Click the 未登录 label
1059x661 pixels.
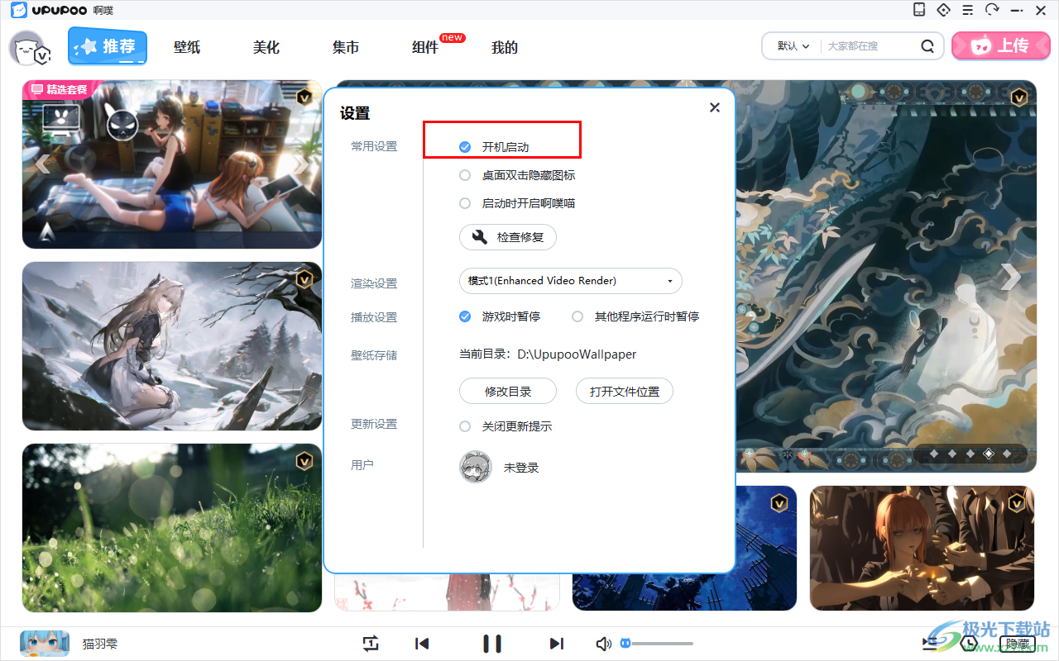tap(521, 468)
